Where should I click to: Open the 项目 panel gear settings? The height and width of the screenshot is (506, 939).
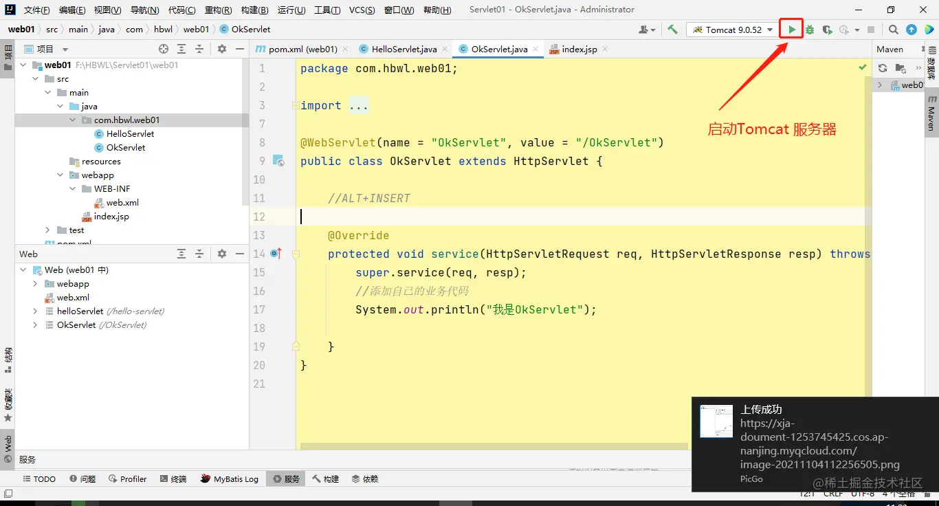pyautogui.click(x=221, y=49)
